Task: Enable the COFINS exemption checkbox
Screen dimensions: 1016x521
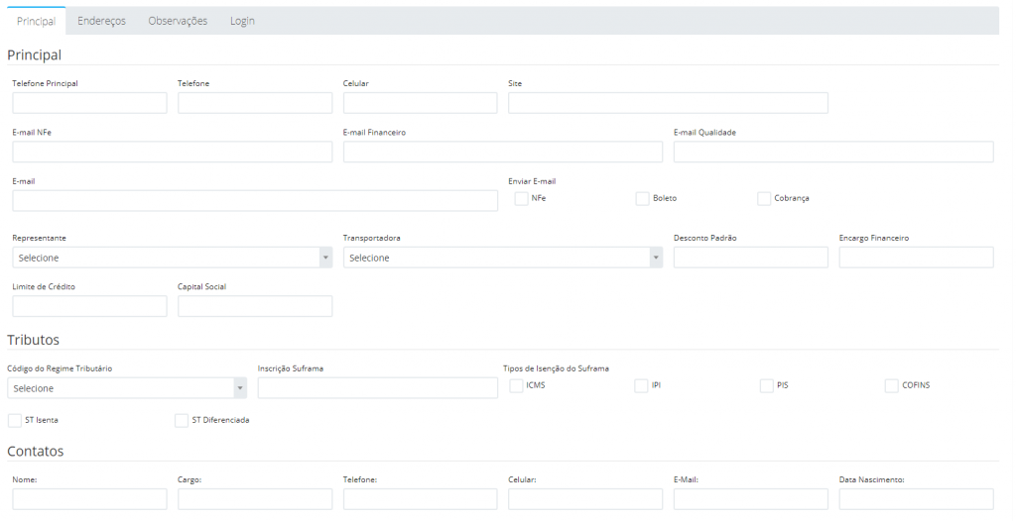Action: click(x=892, y=385)
